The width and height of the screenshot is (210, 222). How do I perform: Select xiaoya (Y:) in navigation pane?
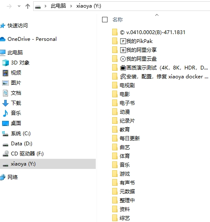coord(48,164)
